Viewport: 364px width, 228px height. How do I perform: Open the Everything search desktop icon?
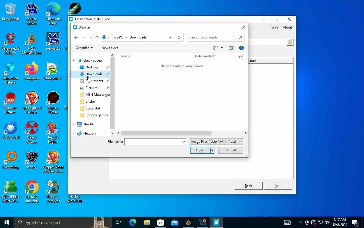point(11,160)
